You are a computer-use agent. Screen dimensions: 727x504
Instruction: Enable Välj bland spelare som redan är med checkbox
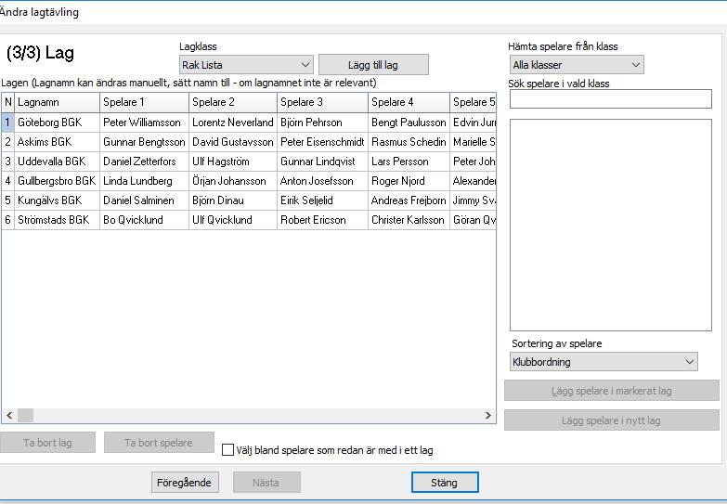227,450
